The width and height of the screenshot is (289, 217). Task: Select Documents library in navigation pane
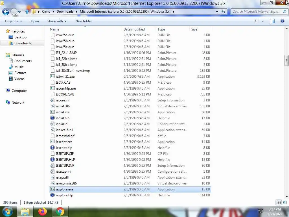click(23, 61)
